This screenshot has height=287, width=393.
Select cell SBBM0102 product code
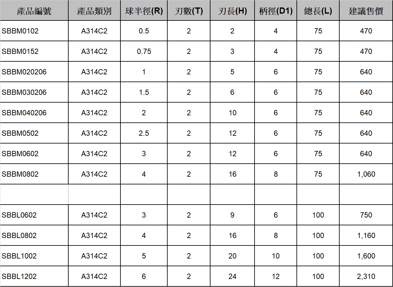(34, 31)
